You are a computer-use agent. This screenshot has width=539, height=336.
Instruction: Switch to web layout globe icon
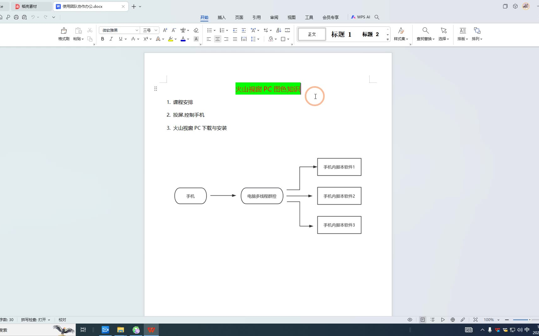tap(453, 320)
